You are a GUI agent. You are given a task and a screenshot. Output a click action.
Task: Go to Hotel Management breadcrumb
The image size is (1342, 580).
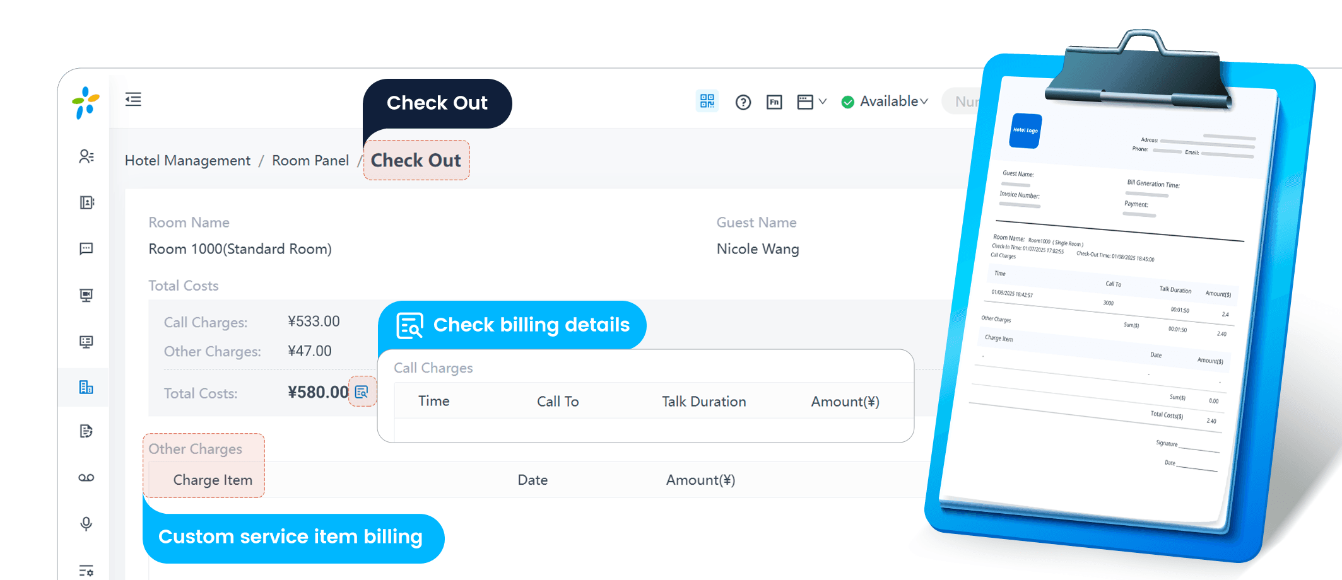click(x=187, y=161)
